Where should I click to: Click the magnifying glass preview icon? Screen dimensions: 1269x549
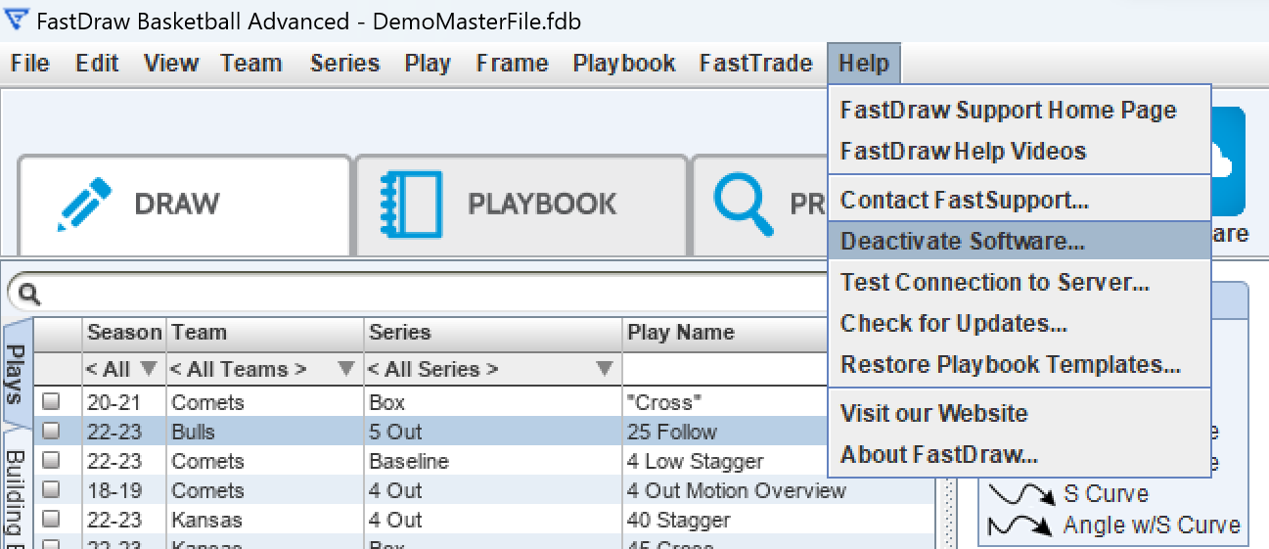[745, 201]
